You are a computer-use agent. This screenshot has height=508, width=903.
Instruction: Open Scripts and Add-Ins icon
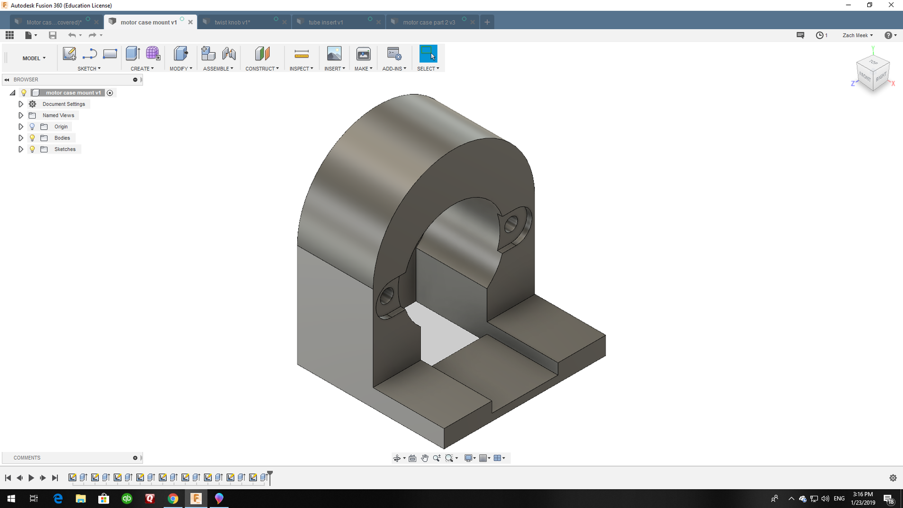(x=394, y=54)
